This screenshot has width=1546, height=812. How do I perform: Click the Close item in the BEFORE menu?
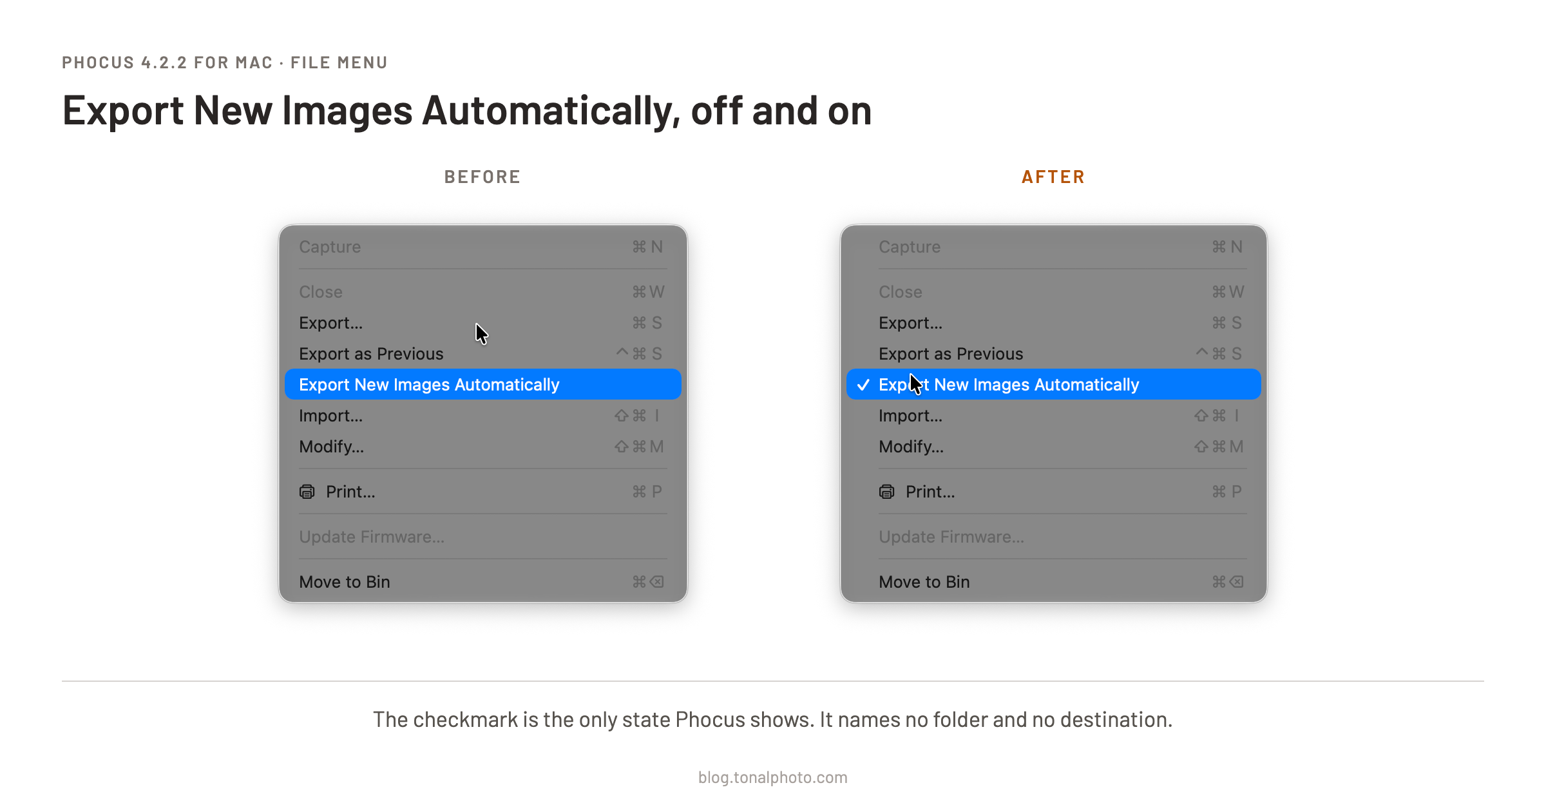pos(482,292)
